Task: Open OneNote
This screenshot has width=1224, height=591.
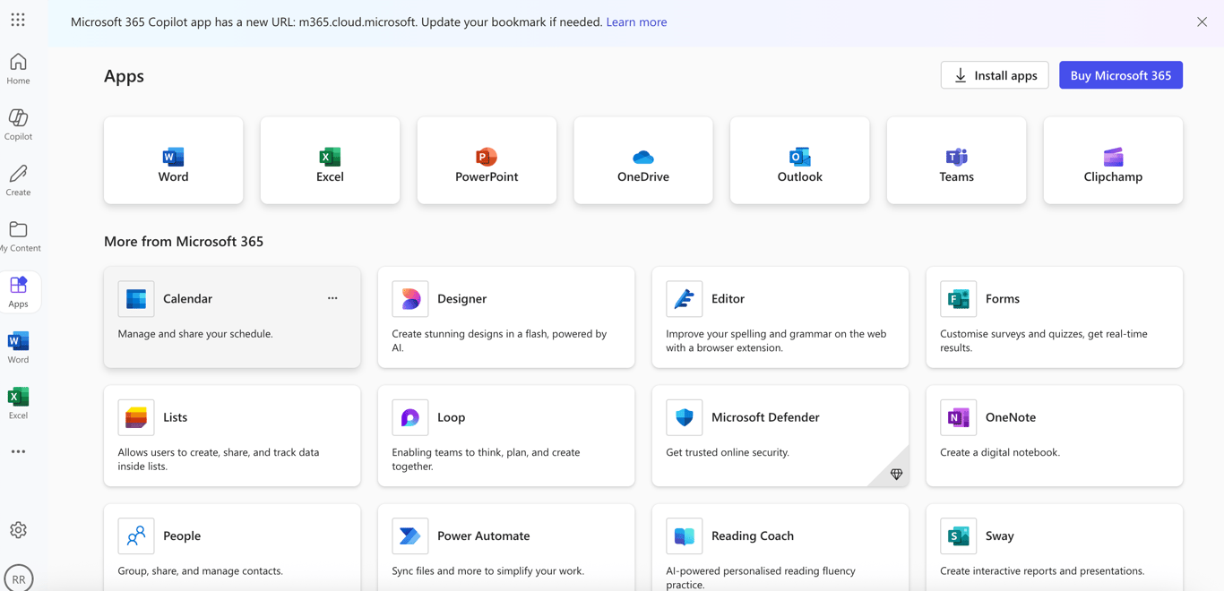Action: pyautogui.click(x=1011, y=417)
